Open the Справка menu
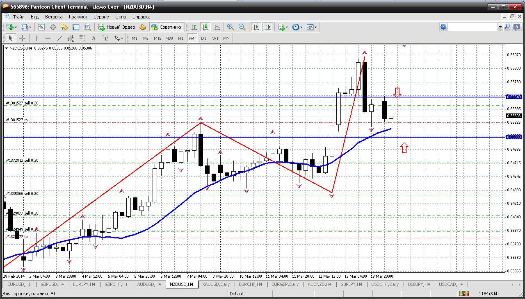 click(x=142, y=17)
